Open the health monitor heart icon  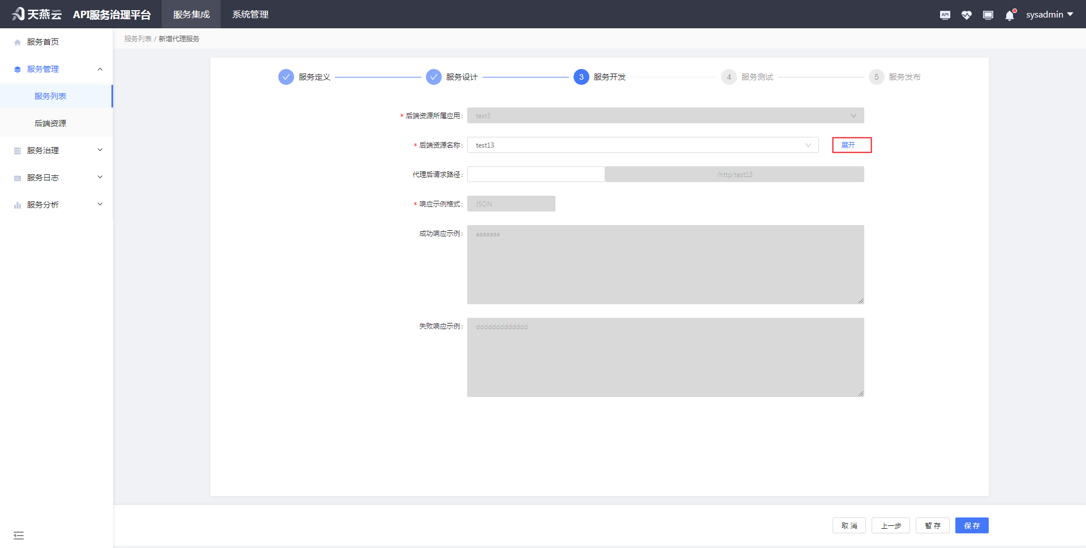966,15
